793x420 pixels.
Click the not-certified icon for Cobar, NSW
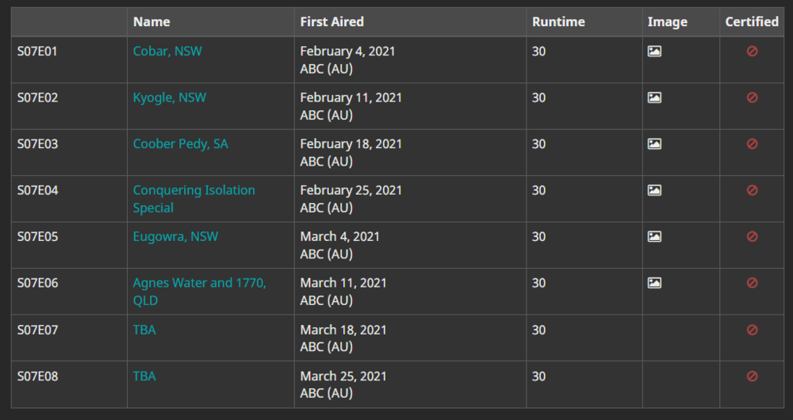tap(752, 51)
